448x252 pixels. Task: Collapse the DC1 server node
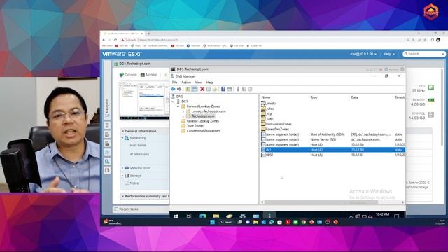pyautogui.click(x=173, y=101)
